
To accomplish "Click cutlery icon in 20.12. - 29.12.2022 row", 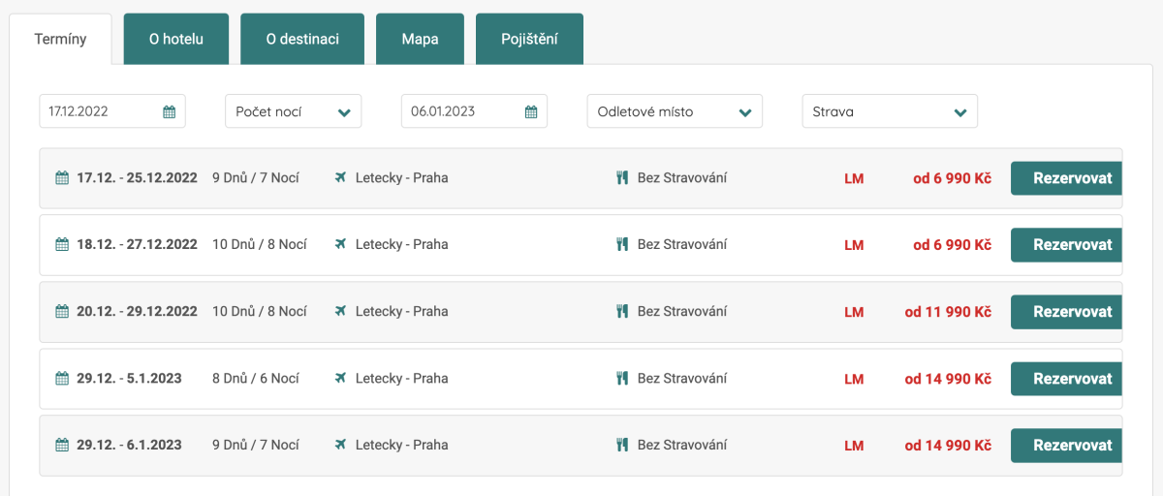I will tap(622, 312).
